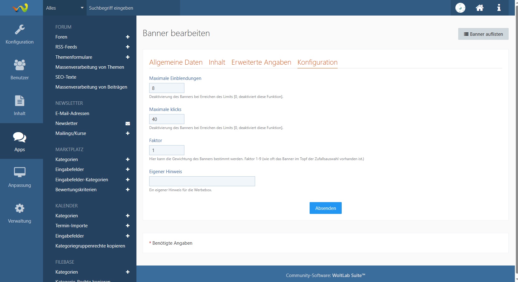
Task: Click the plus icon next to Foren
Action: (x=128, y=37)
